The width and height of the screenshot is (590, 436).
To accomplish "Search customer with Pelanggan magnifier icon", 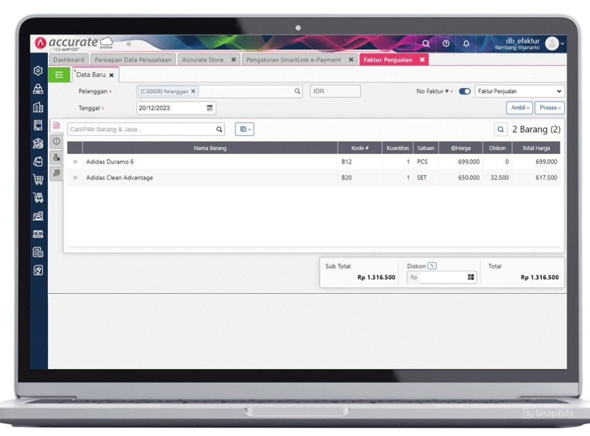I will point(298,91).
